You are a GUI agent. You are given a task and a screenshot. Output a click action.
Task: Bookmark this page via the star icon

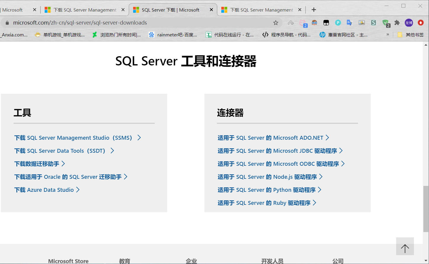click(x=276, y=22)
